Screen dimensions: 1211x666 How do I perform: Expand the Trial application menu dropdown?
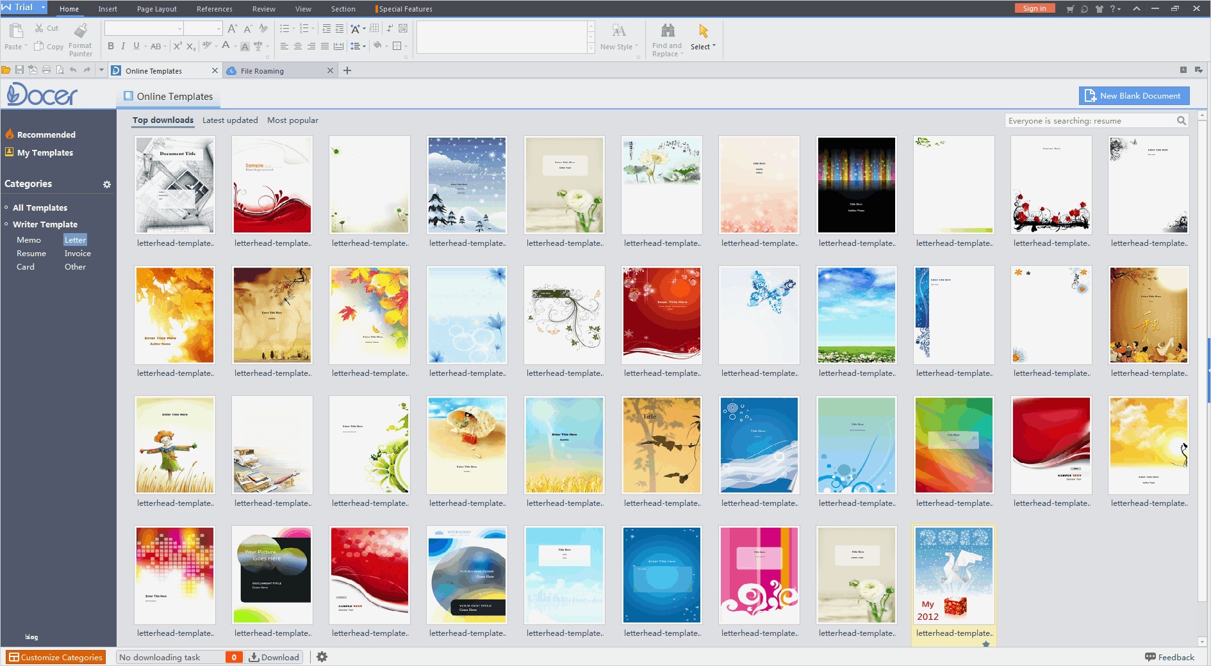43,8
